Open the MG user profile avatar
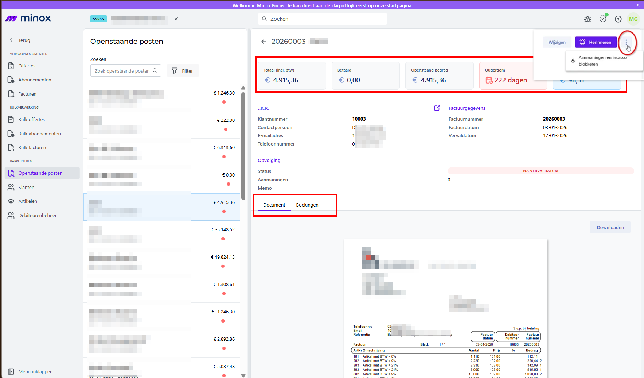644x378 pixels. 633,19
